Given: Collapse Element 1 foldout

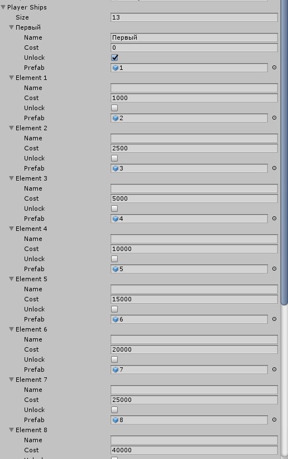Looking at the screenshot, I should 11,78.
